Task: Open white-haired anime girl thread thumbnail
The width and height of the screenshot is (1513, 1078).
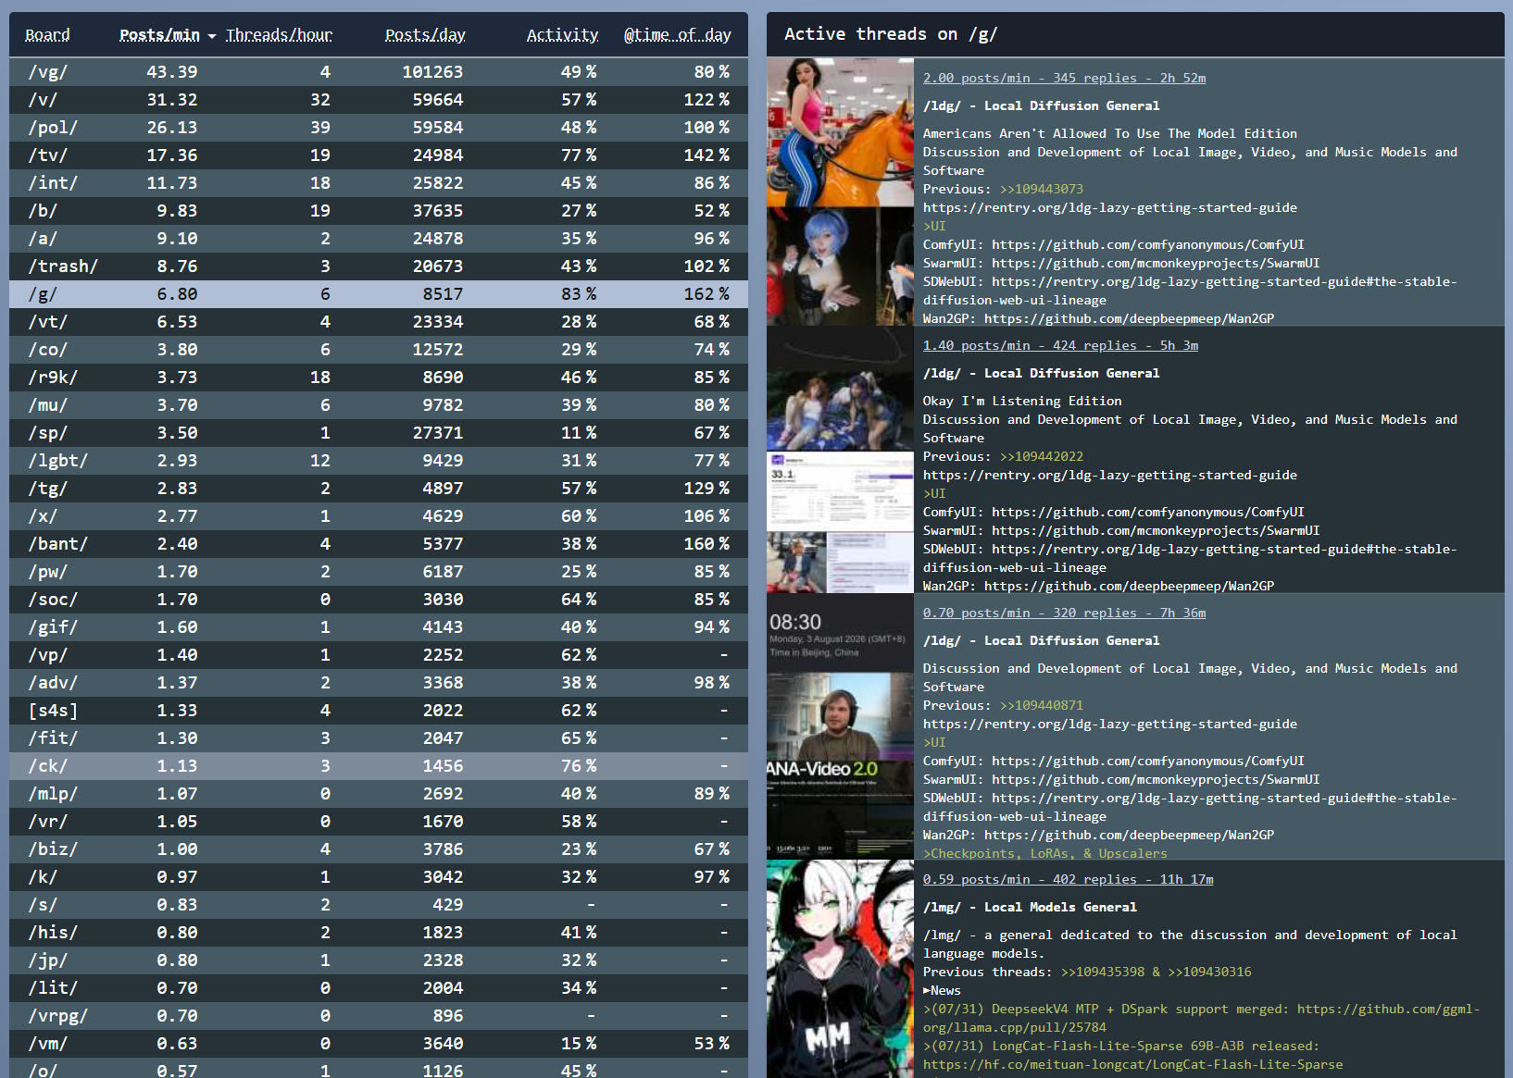Action: tap(840, 969)
